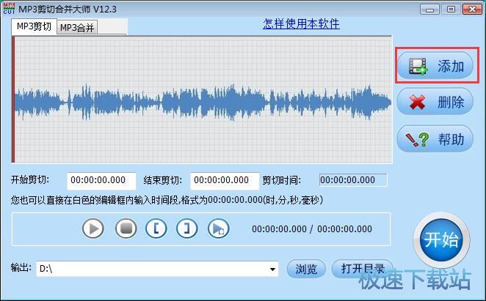Set the cut end with the right bracket icon
Screen dimensions: 486x301
click(x=186, y=228)
